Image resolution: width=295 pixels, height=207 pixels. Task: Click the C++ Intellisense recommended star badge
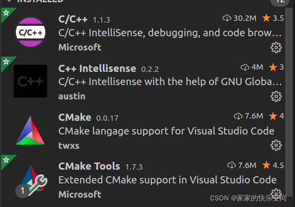coord(6,61)
